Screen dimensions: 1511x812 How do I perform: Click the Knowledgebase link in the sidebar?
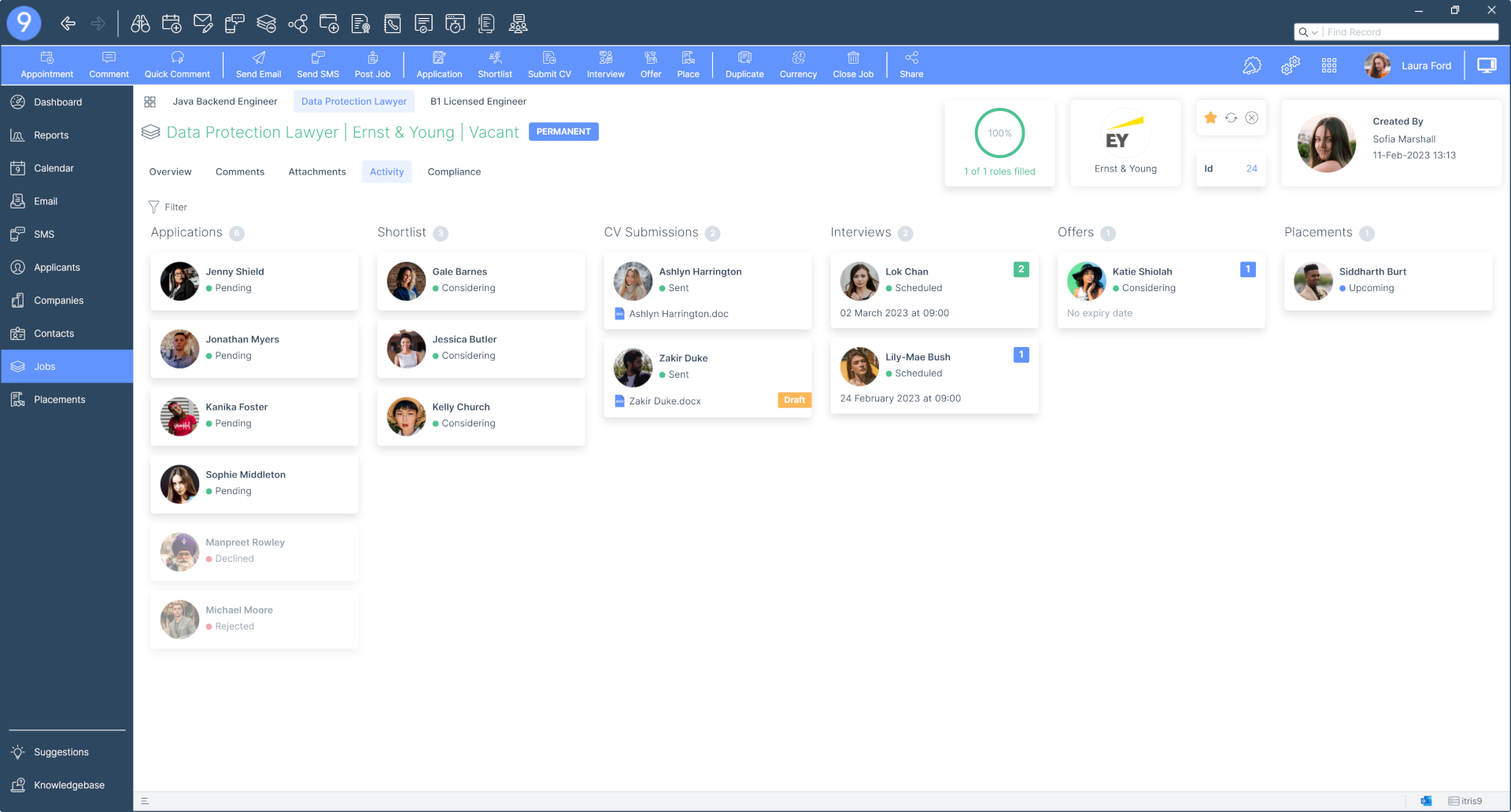tap(68, 784)
